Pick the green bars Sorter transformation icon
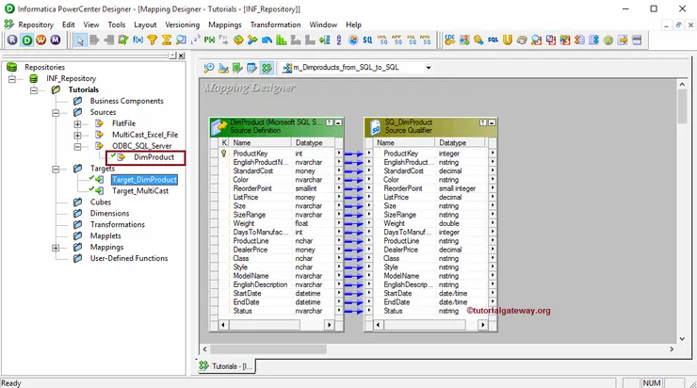The width and height of the screenshot is (697, 388). pos(281,40)
